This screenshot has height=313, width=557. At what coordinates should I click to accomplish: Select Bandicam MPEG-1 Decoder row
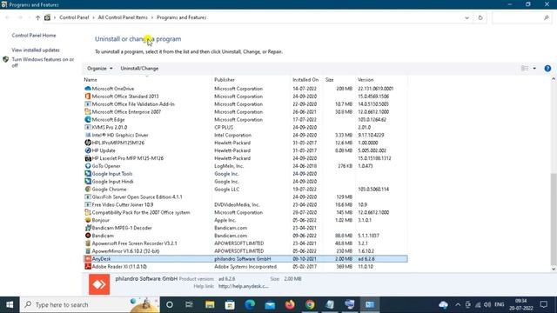[245, 228]
